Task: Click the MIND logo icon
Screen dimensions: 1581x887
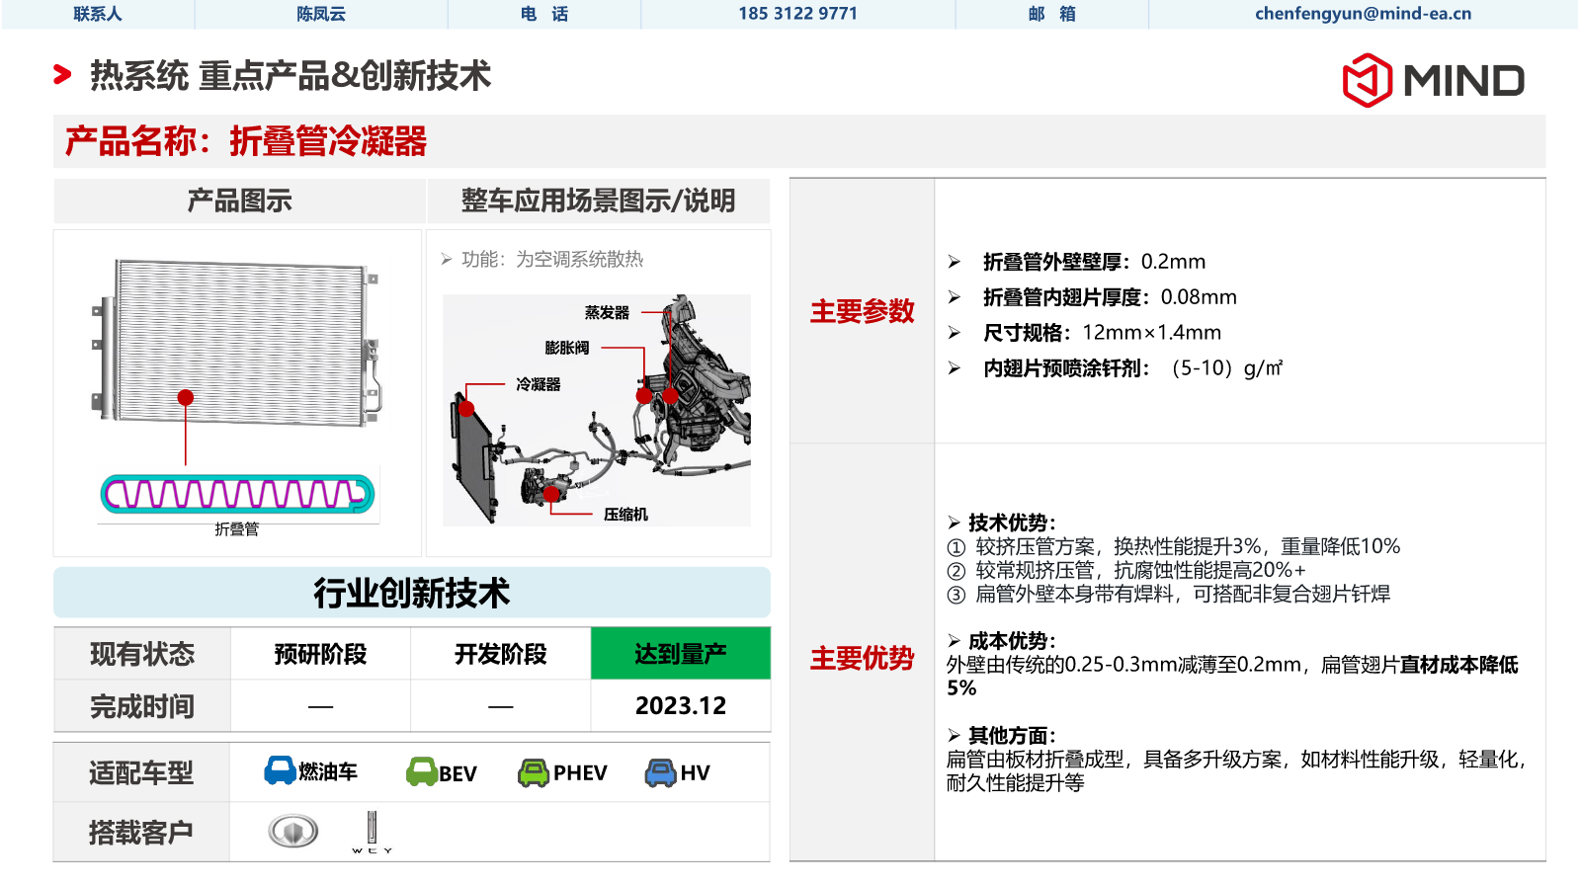Action: (1367, 80)
